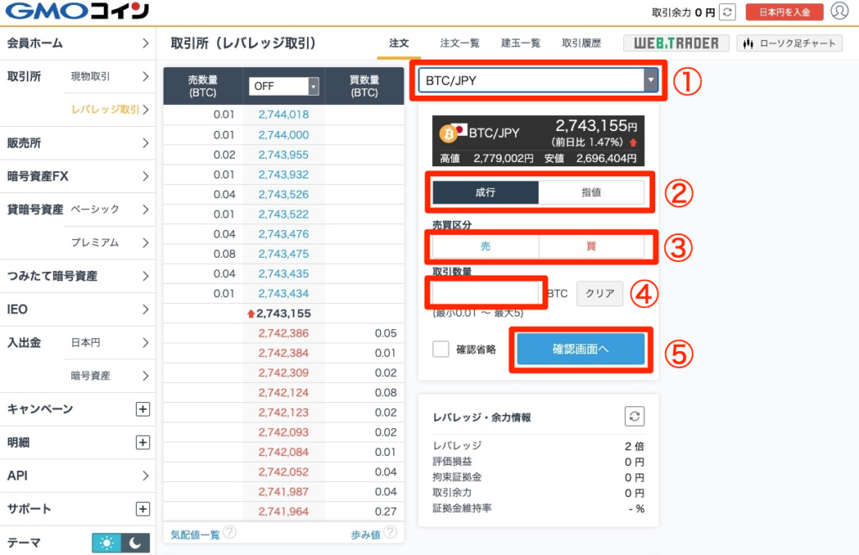Select the 指値 limit order type
859x555 pixels.
(x=591, y=192)
